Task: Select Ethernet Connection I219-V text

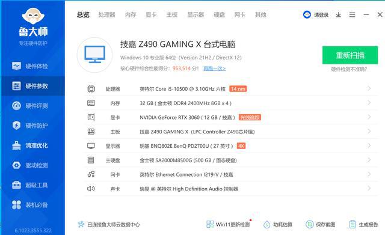Action: [187, 175]
